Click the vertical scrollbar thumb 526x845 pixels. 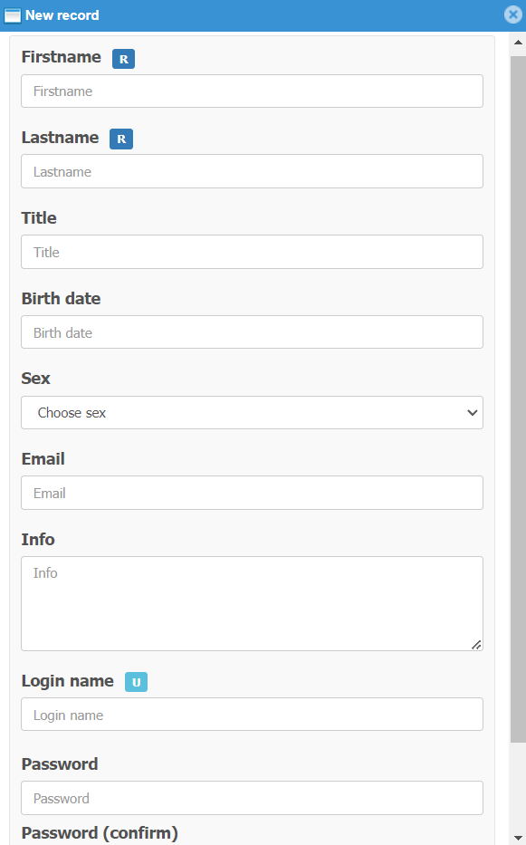pyautogui.click(x=518, y=398)
